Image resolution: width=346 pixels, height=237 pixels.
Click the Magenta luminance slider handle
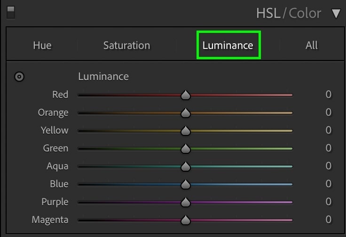[186, 220]
